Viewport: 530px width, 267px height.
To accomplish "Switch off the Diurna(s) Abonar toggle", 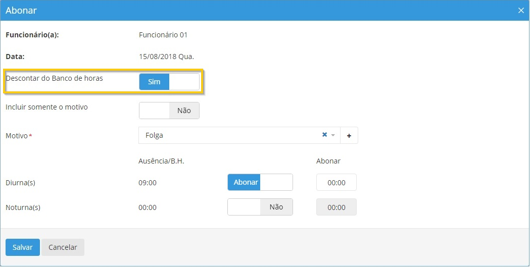I will point(260,182).
